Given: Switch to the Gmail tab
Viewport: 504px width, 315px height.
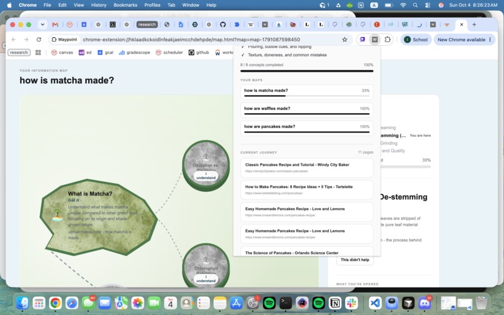Looking at the screenshot, I should click(55, 24).
